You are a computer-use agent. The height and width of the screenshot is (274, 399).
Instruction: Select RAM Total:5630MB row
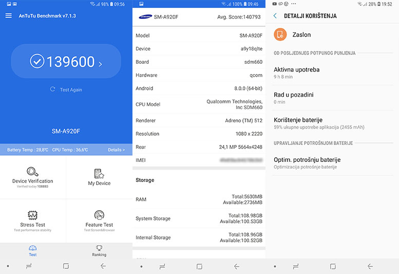pyautogui.click(x=199, y=199)
